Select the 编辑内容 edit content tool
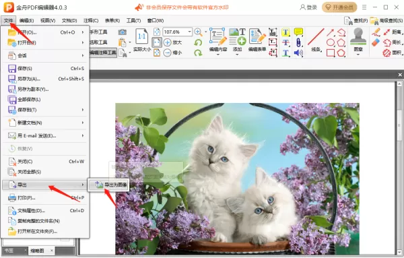 (x=218, y=40)
